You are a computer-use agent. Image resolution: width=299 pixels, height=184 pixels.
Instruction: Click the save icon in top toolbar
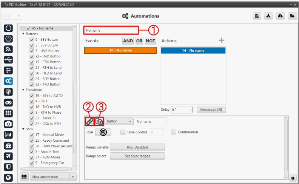[x=257, y=16]
